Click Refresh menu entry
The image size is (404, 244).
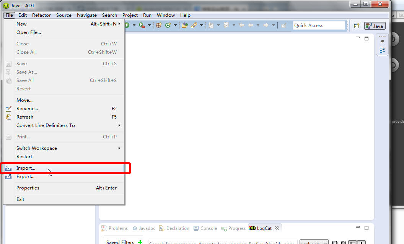[x=64, y=117]
